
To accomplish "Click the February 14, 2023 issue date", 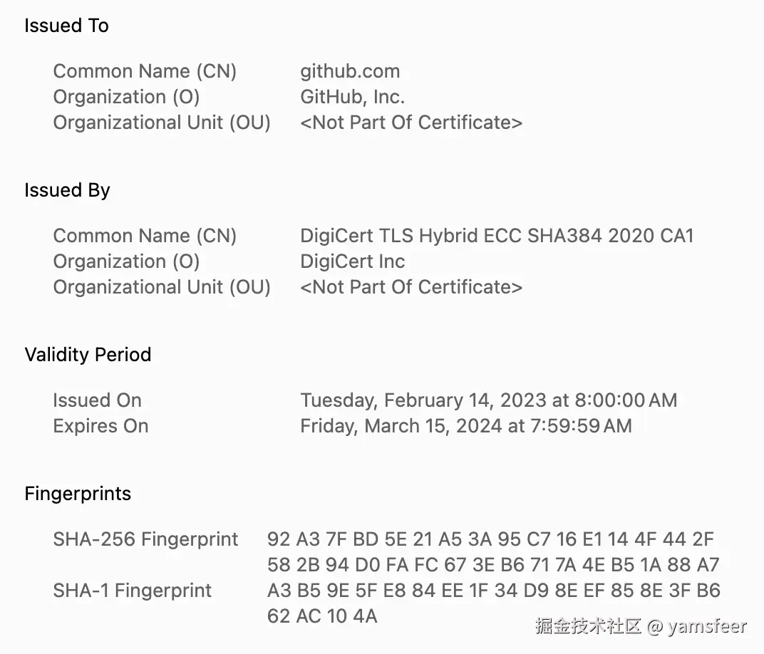I will 488,400.
